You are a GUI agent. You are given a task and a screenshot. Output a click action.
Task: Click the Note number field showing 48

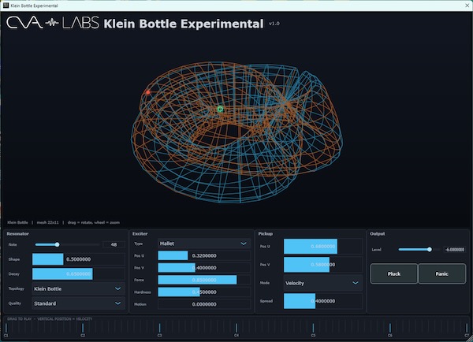114,244
